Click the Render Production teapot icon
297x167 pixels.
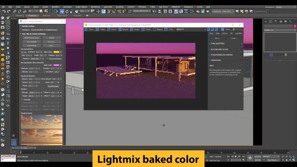(208, 12)
